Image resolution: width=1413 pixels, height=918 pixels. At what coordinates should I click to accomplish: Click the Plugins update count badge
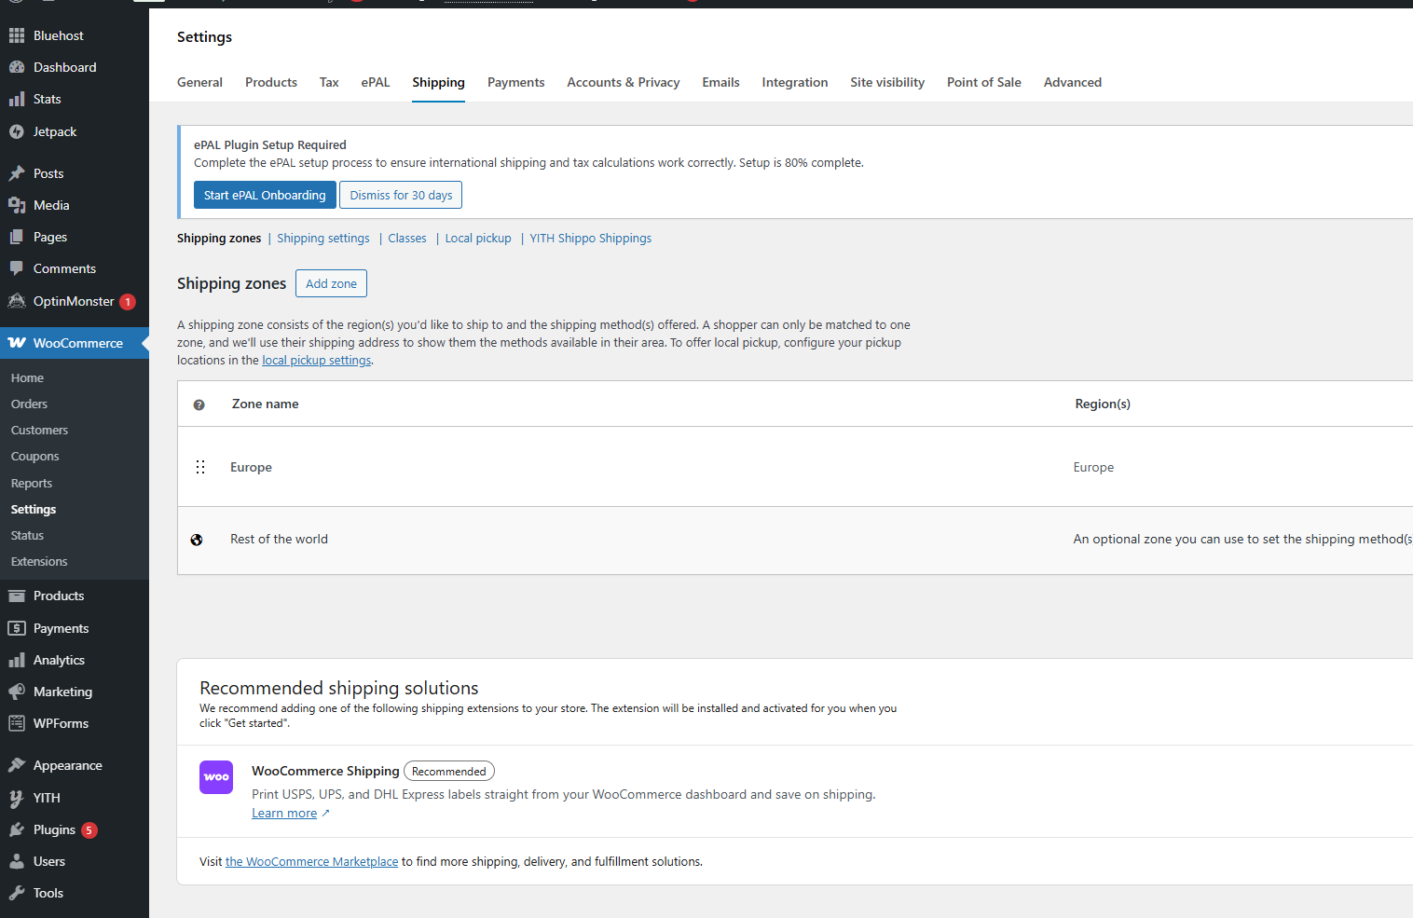coord(89,830)
